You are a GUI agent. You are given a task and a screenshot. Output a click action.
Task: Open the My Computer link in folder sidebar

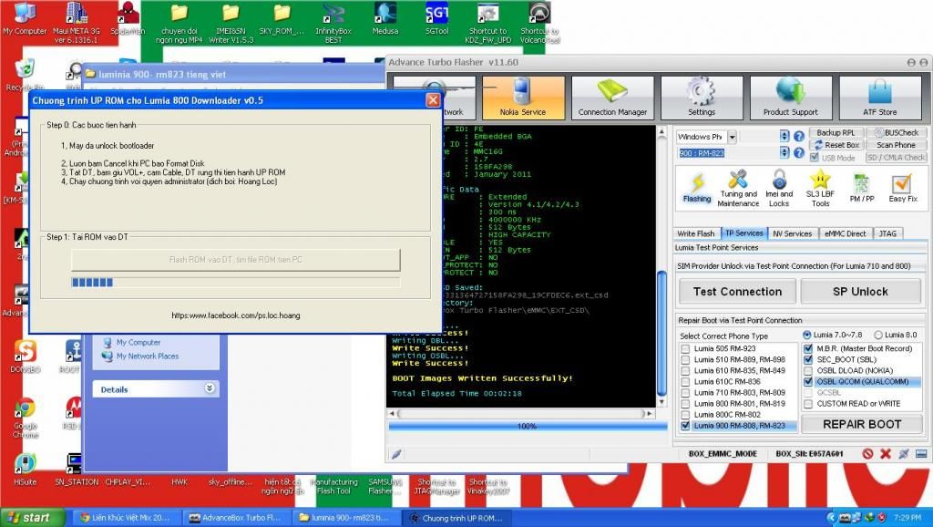click(138, 343)
